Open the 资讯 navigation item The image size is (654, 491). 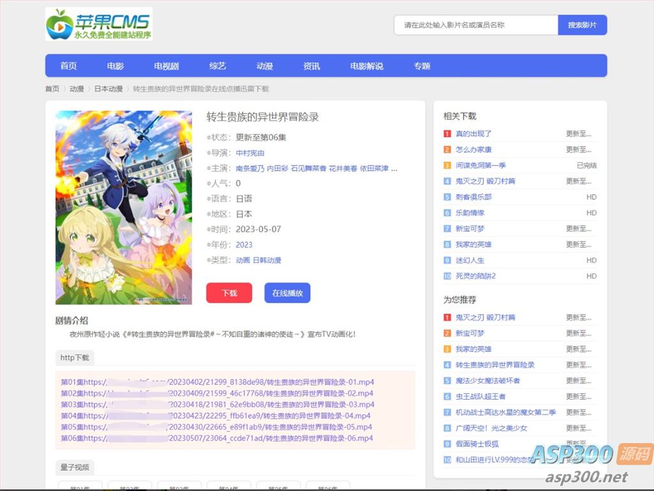point(312,66)
